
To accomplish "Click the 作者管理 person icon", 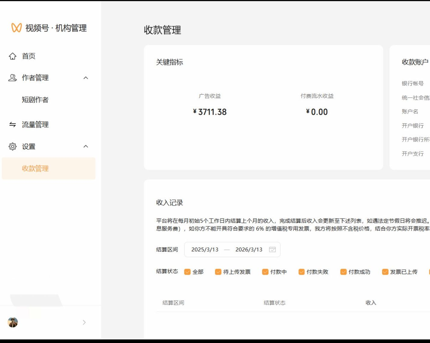I will (13, 78).
